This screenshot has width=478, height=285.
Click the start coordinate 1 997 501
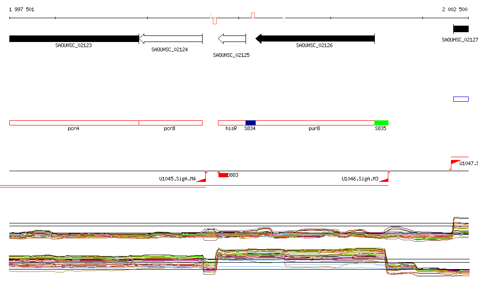tap(21, 9)
